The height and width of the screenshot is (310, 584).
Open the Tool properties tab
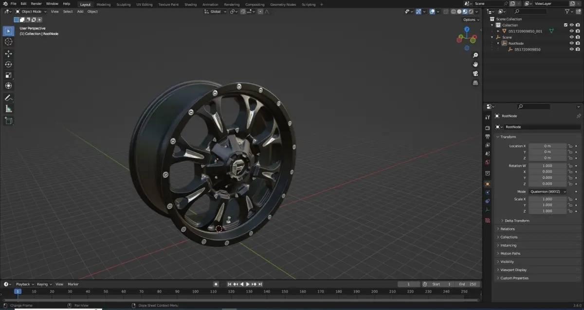pyautogui.click(x=488, y=117)
